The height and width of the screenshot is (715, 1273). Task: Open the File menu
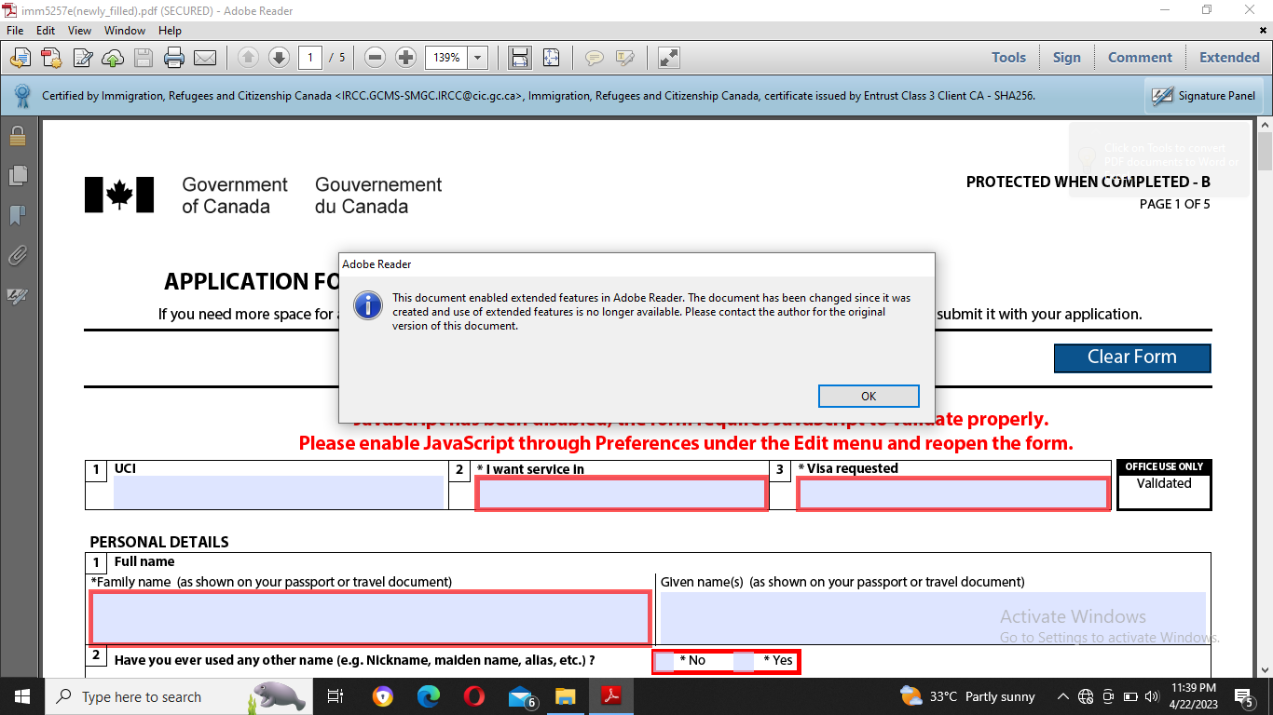(15, 31)
